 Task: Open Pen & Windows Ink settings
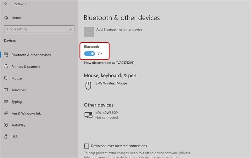click(26, 114)
